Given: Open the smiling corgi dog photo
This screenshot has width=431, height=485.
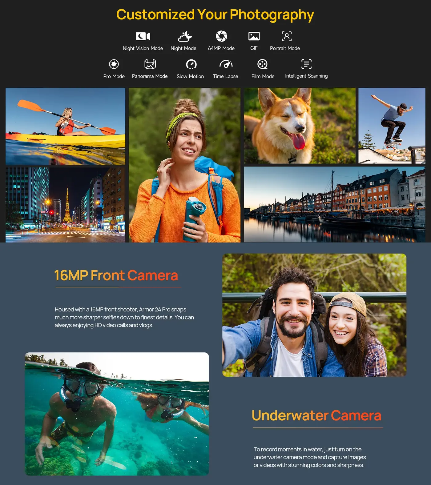Looking at the screenshot, I should tap(300, 126).
